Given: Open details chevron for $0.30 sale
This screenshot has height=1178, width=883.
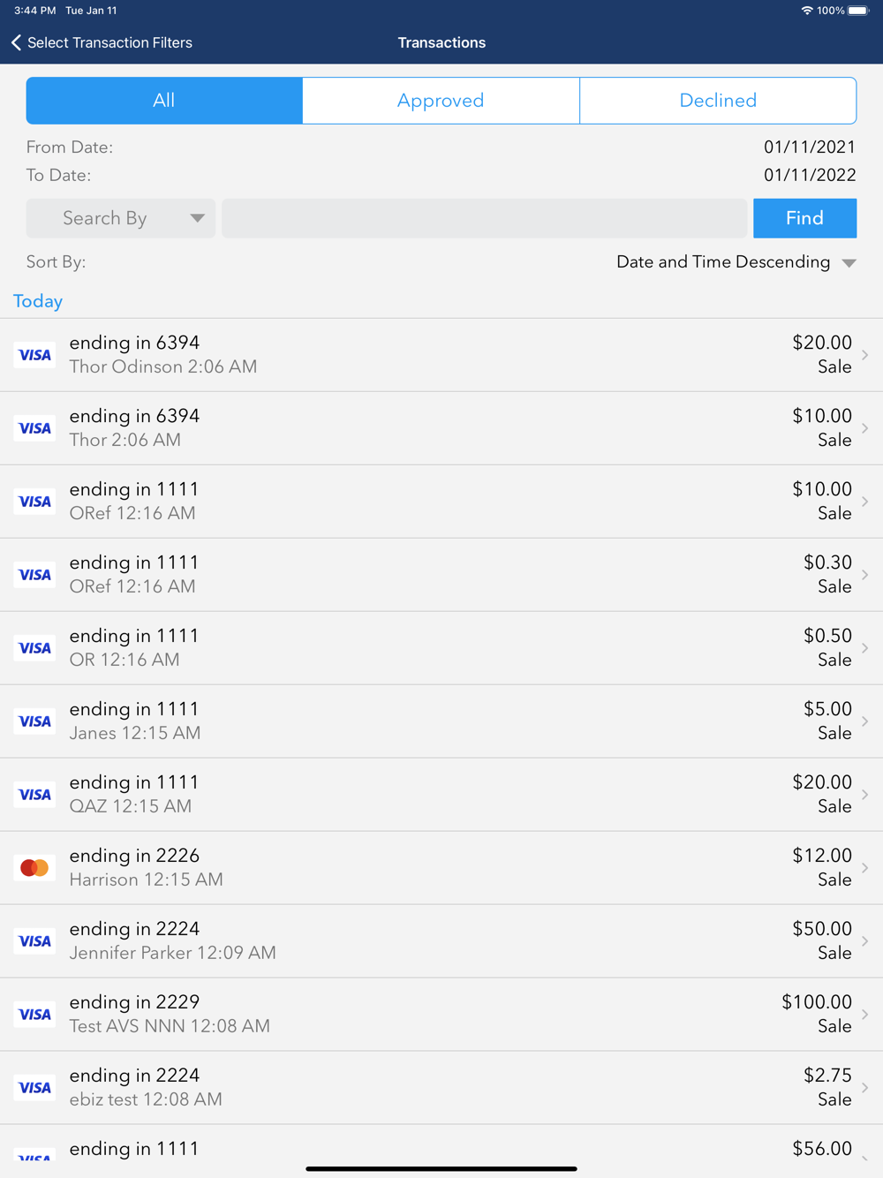Looking at the screenshot, I should (x=865, y=575).
